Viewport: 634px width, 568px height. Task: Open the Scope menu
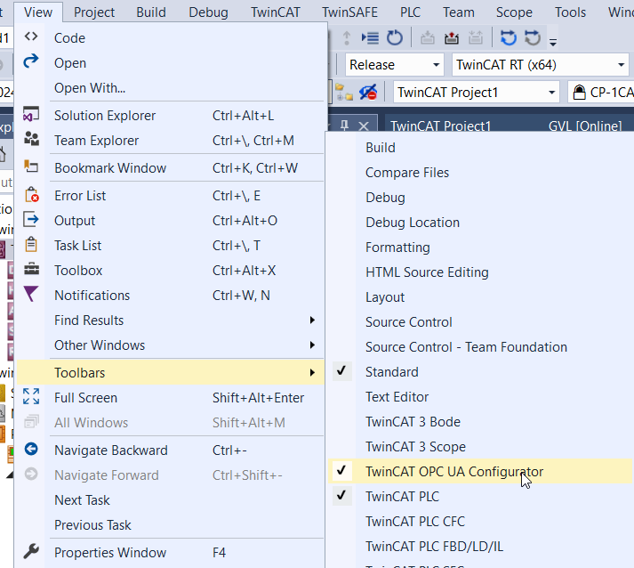coord(514,12)
